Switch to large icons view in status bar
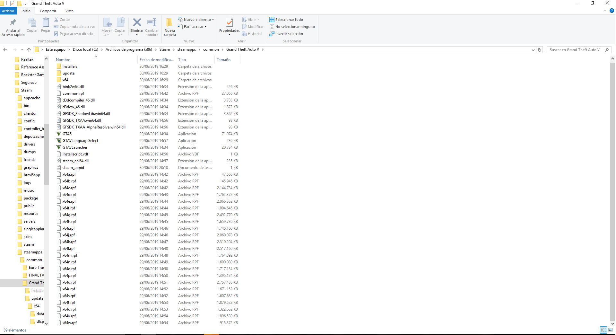Image resolution: width=616 pixels, height=335 pixels. pyautogui.click(x=611, y=330)
